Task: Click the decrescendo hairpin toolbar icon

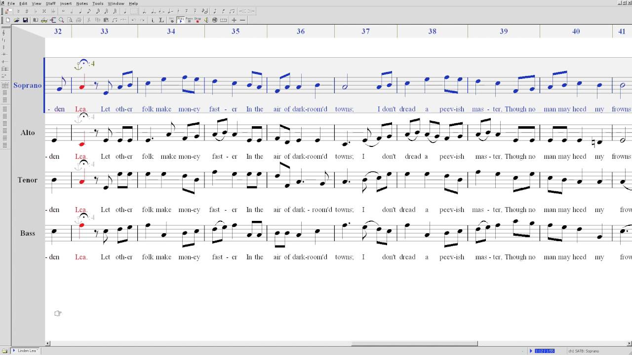Action: (250, 11)
